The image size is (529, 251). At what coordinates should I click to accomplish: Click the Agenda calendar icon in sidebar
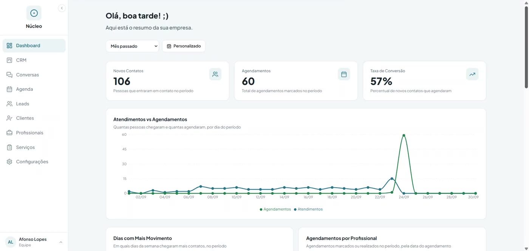(x=9, y=89)
